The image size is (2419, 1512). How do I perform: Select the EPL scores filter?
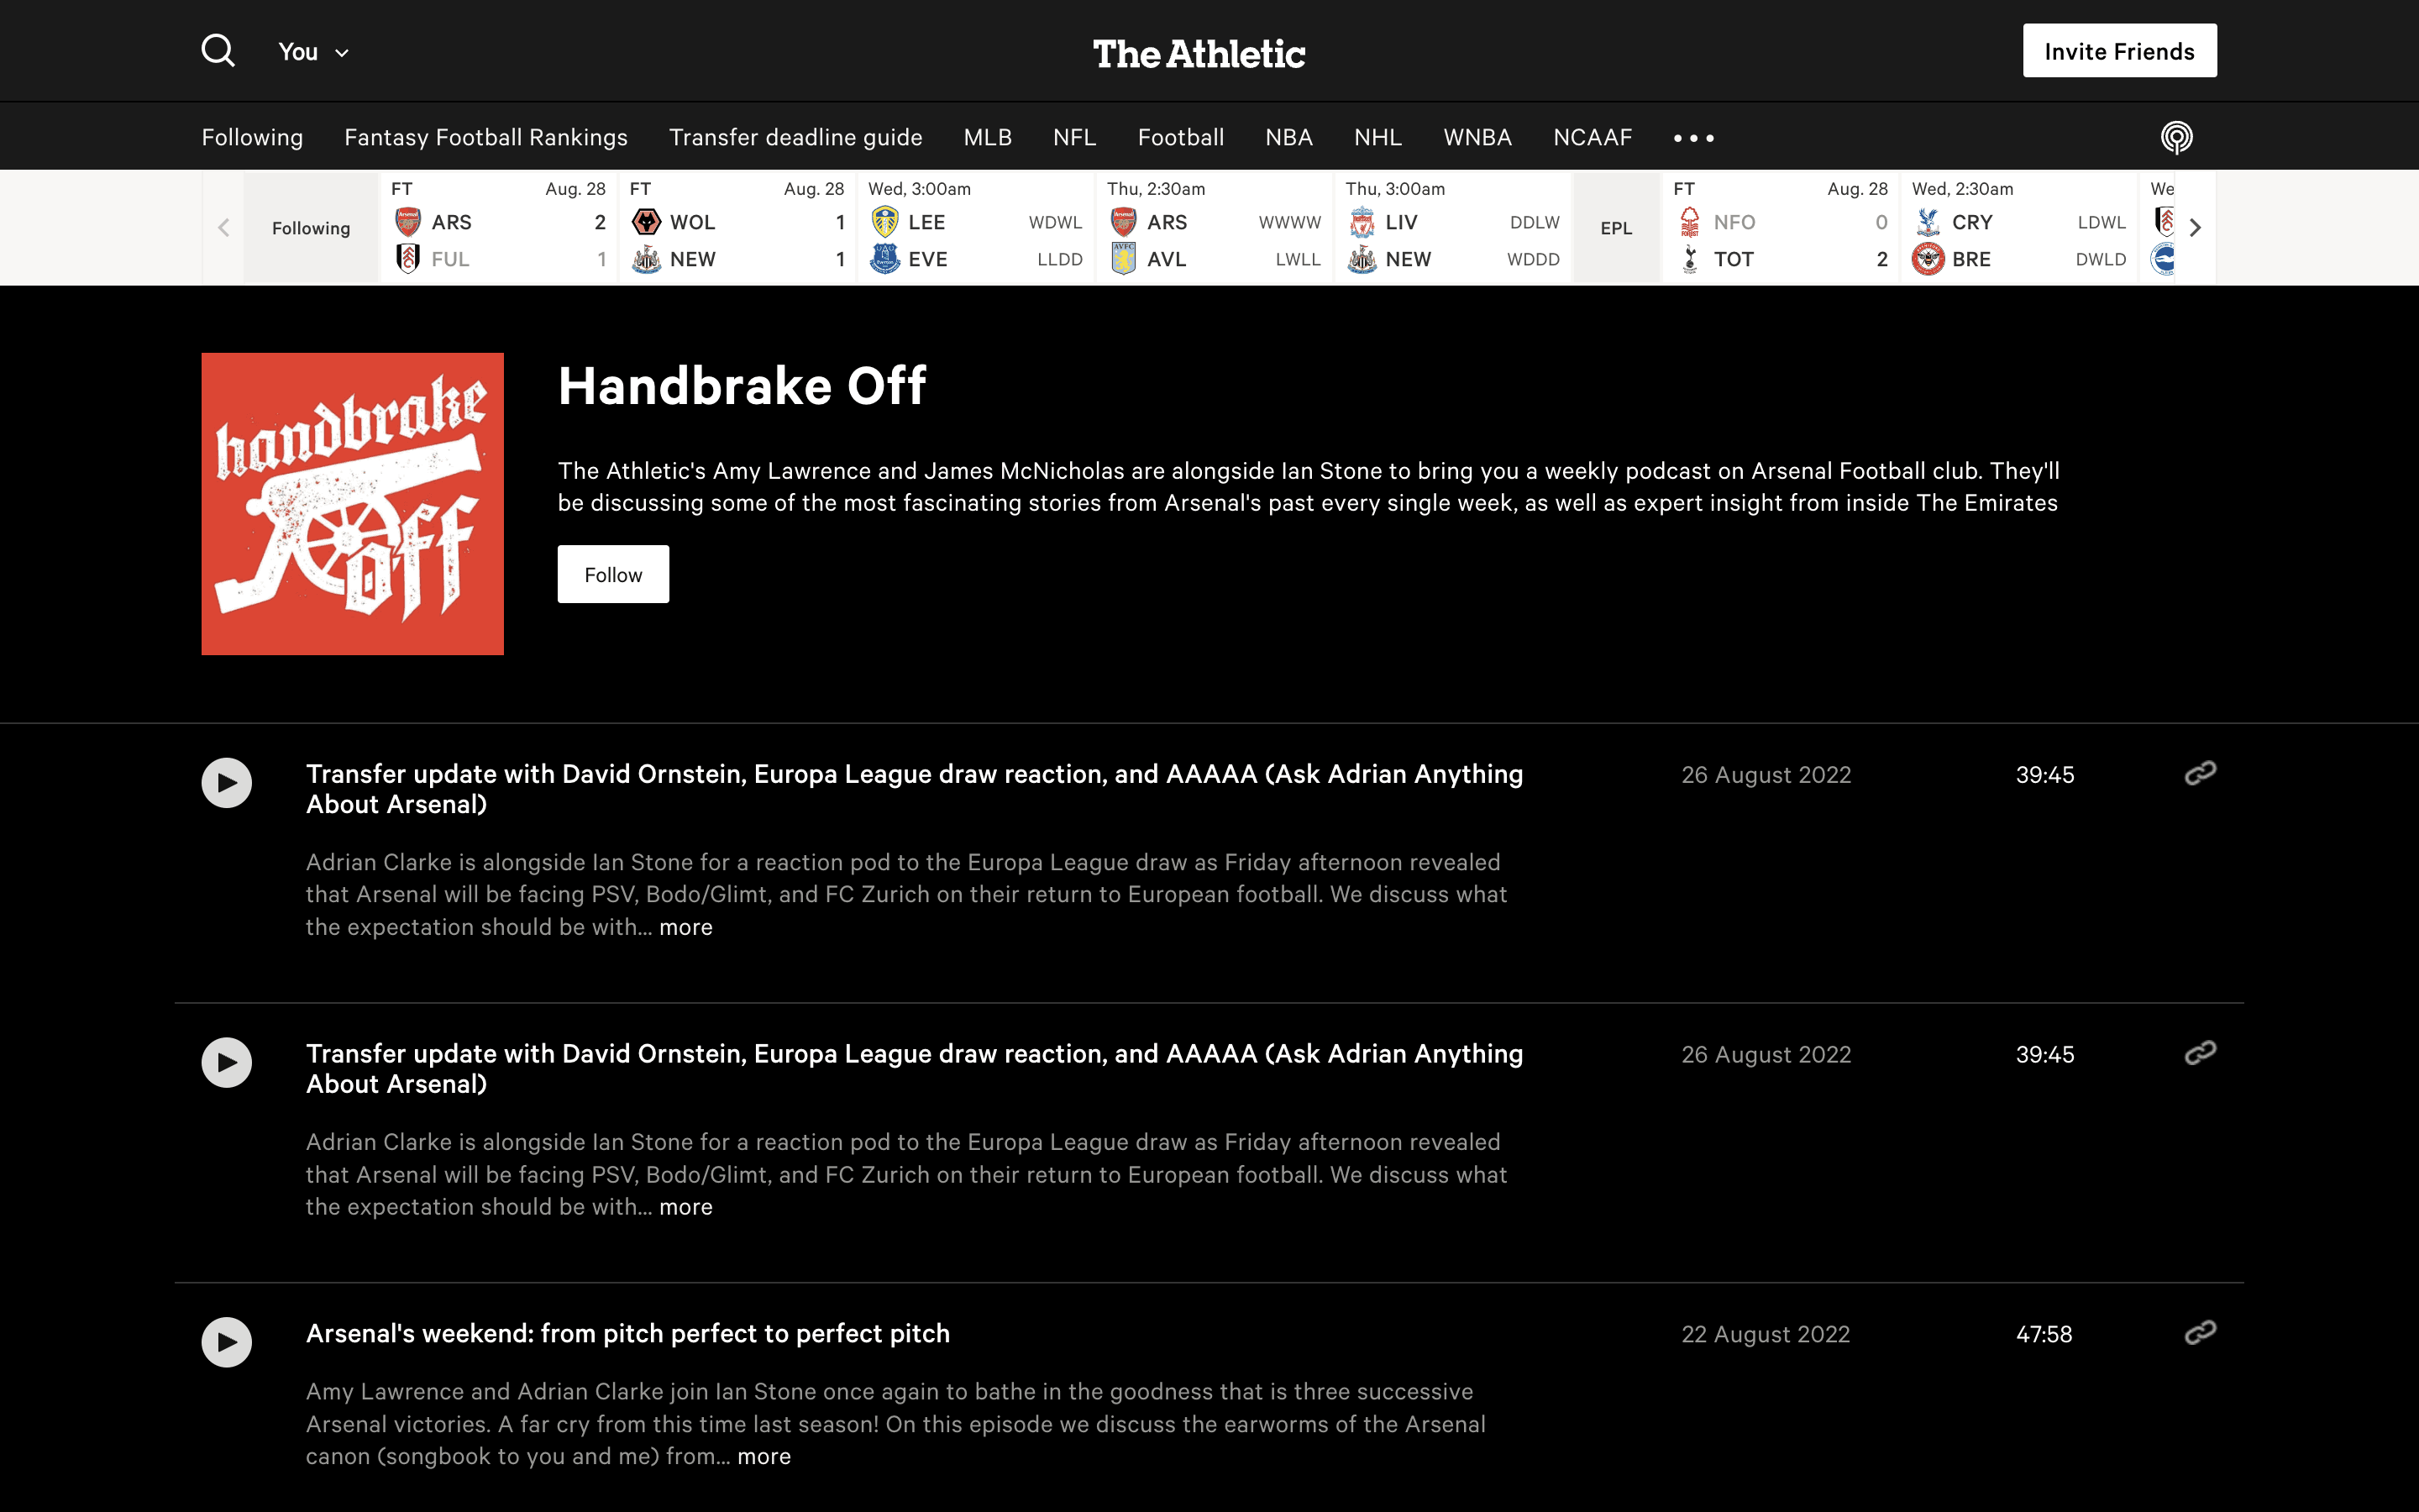[x=1615, y=228]
